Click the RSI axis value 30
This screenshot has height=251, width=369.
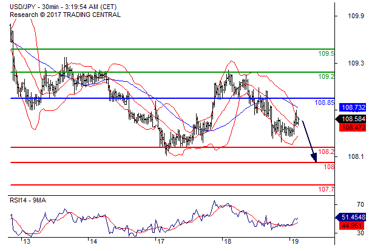361,233
